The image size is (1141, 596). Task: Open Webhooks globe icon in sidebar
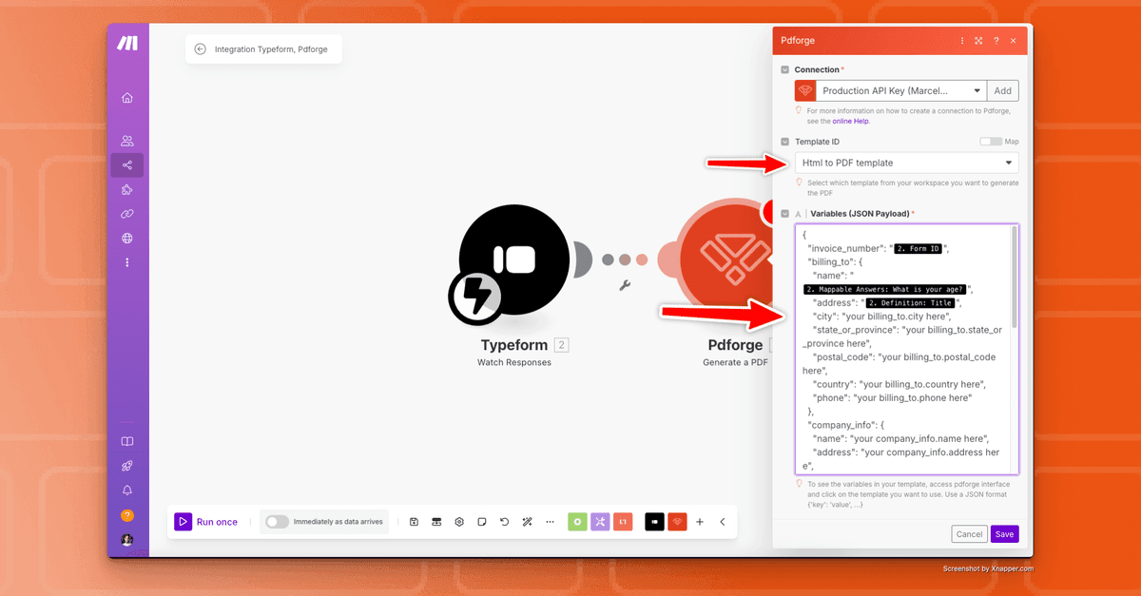127,239
